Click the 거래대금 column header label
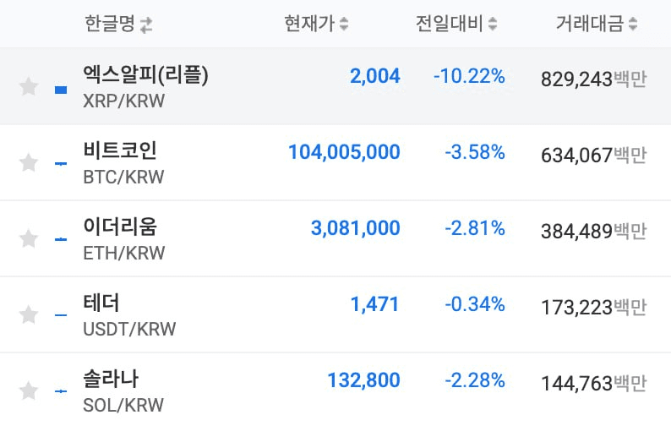 click(x=589, y=25)
